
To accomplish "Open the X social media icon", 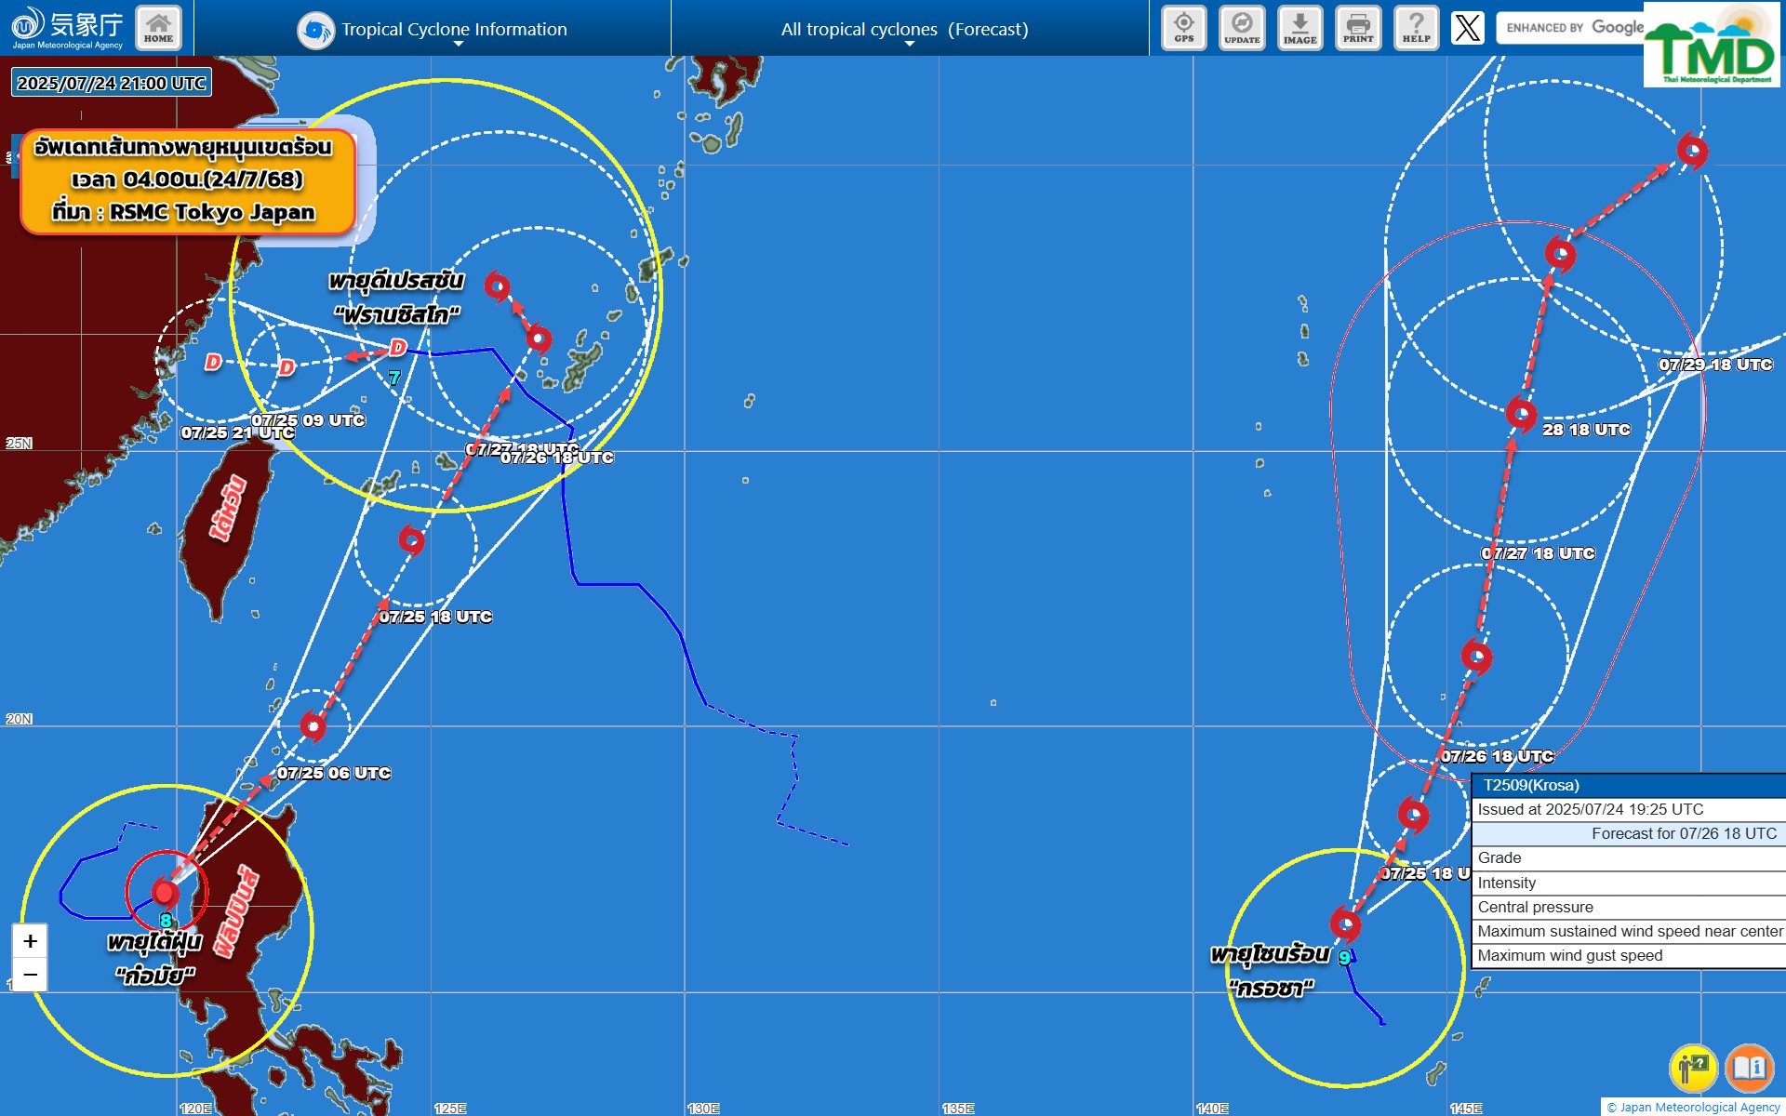I will coord(1467,28).
